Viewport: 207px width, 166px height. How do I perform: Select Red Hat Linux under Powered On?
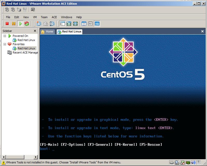(x=26, y=40)
